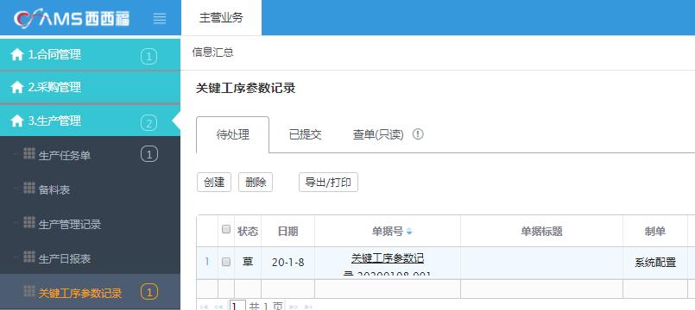Viewport: 695px width, 310px height.
Task: Click the 创建 button
Action: pyautogui.click(x=214, y=183)
